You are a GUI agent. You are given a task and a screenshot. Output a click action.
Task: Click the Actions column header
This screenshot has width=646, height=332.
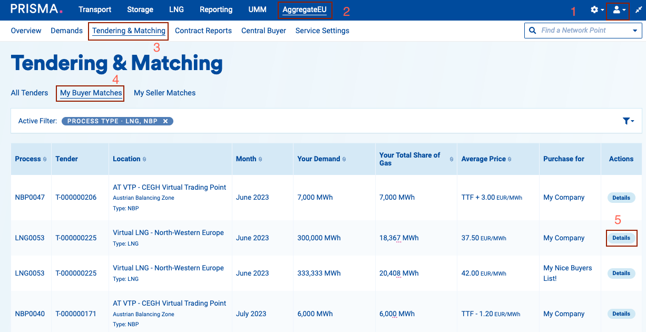pos(621,159)
